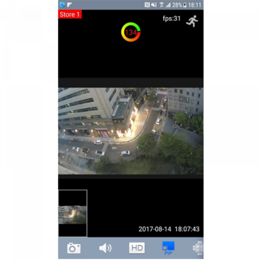Open the PIP thumbnail preview

(x=73, y=213)
